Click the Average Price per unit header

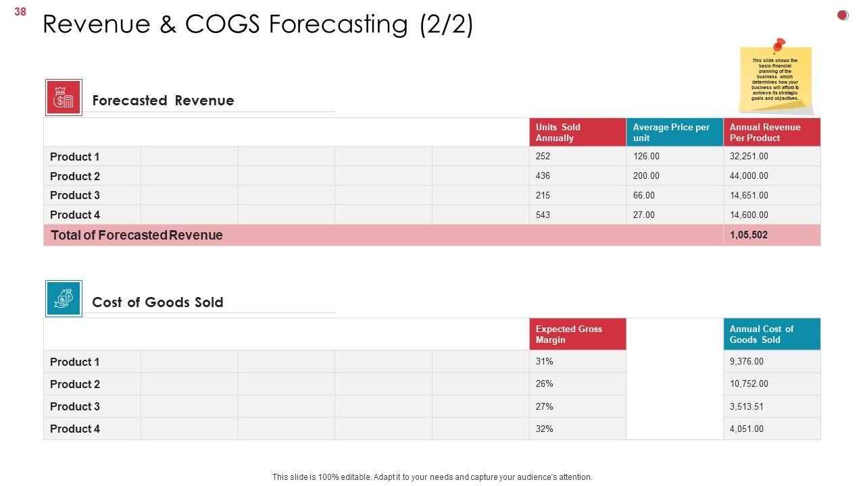tap(674, 132)
